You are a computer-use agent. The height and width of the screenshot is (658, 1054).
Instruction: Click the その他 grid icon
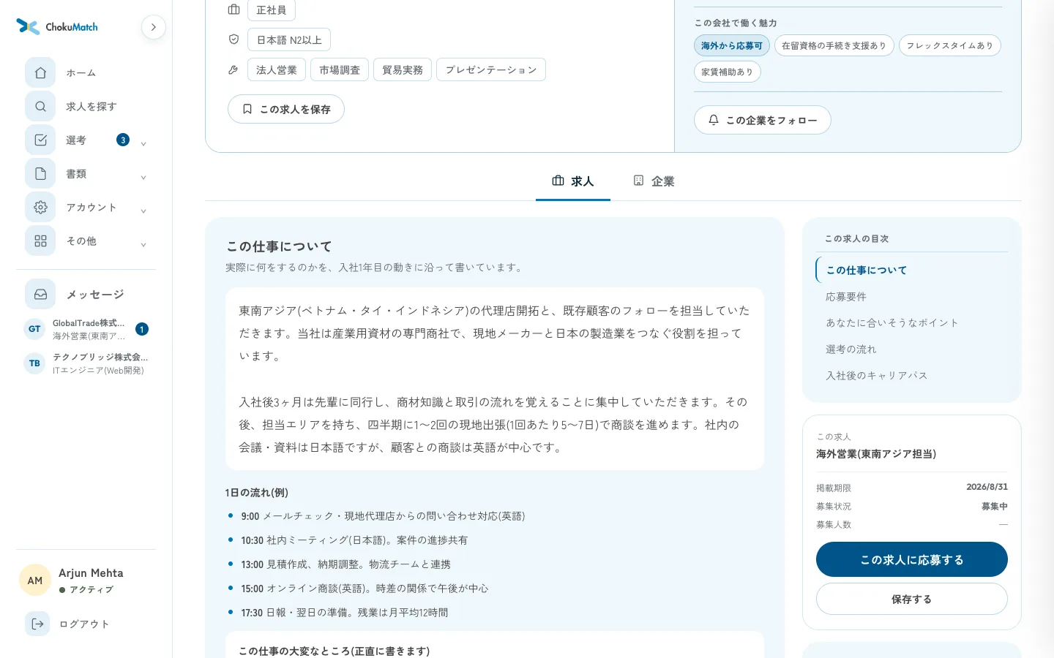coord(40,241)
